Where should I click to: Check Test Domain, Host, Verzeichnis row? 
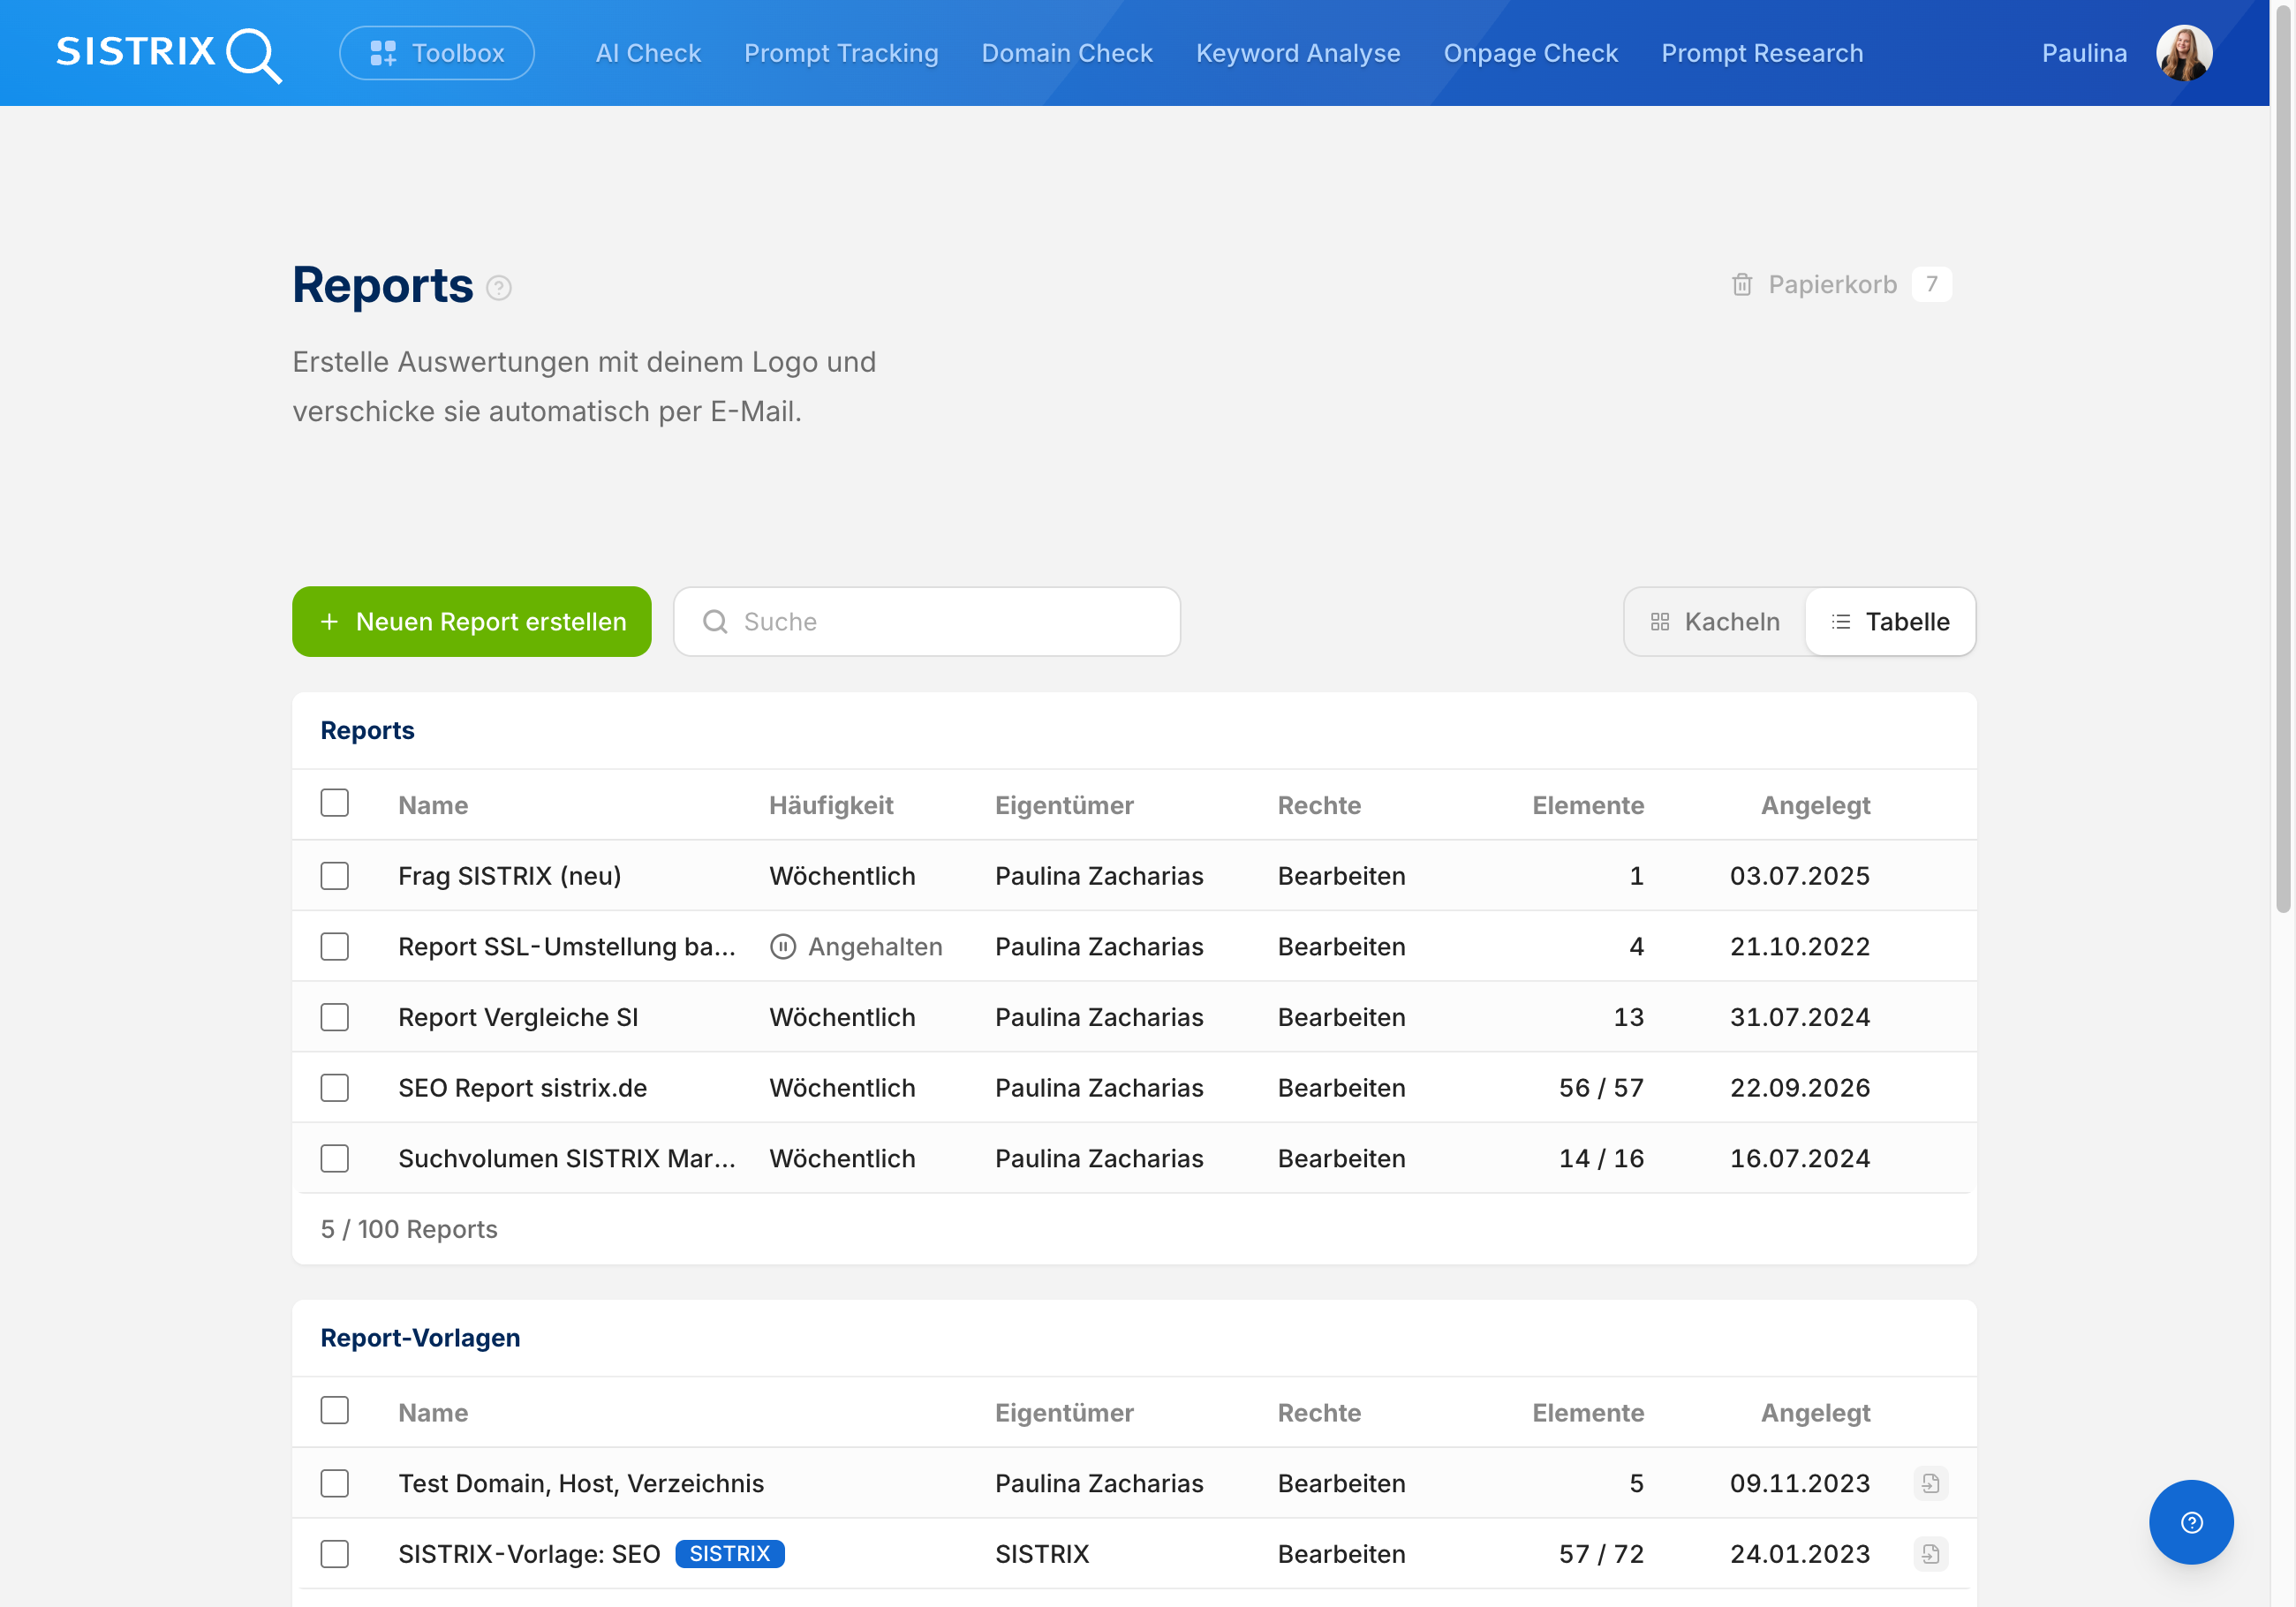coord(335,1483)
